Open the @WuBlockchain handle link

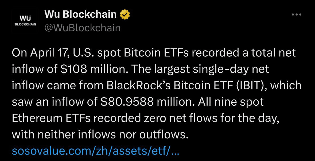82,28
